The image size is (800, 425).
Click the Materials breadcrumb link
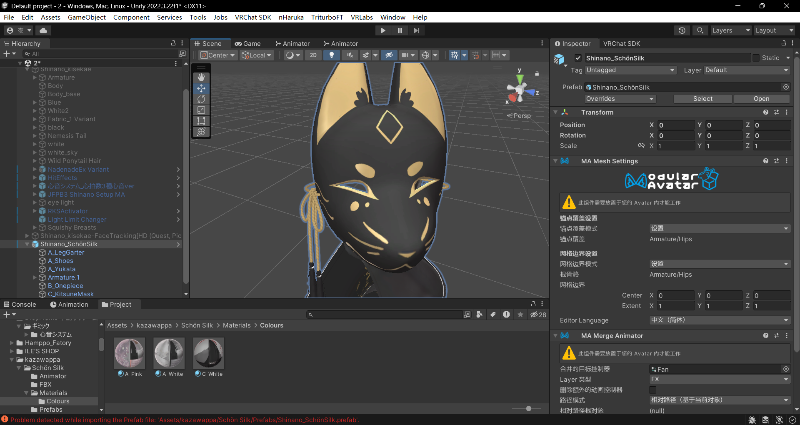[x=237, y=325]
